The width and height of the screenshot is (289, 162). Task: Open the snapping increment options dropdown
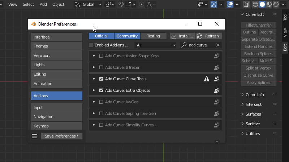tap(130, 4)
